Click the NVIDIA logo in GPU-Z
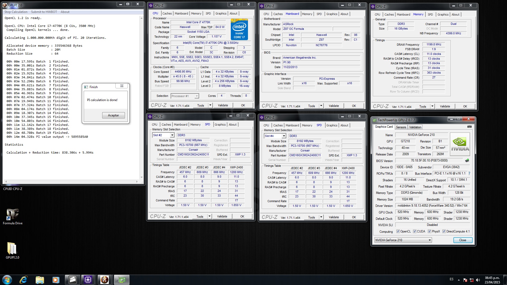Image resolution: width=507 pixels, height=285 pixels. [460, 144]
